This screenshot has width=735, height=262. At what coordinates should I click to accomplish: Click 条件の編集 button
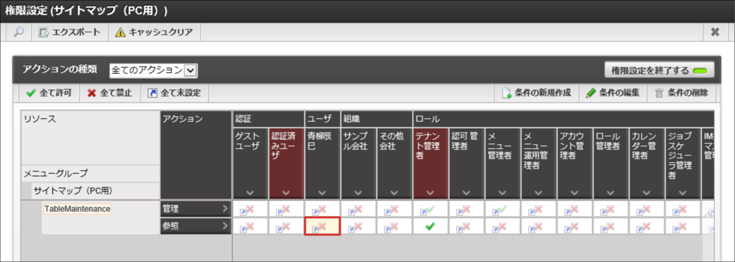click(x=613, y=93)
